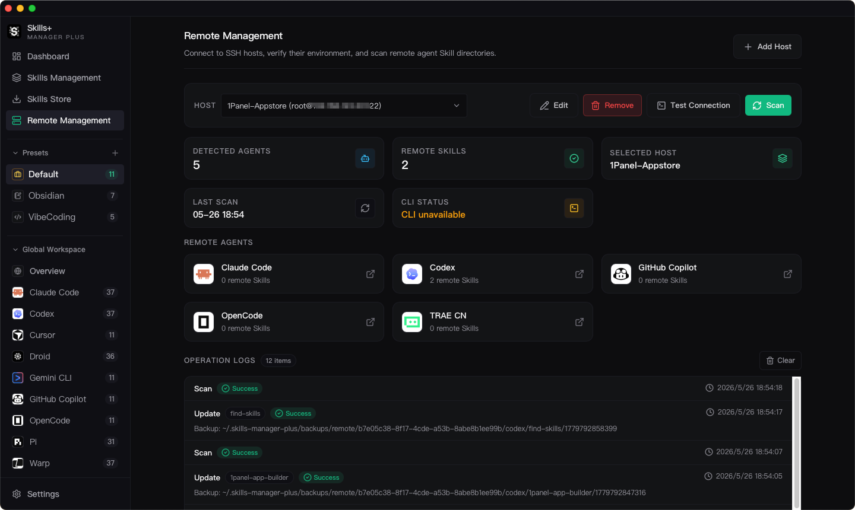
Task: Click the Claude Code agent card logo
Action: click(204, 274)
